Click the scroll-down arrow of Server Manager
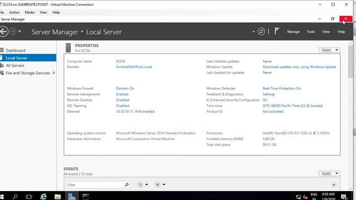356x200 pixels. click(x=350, y=189)
